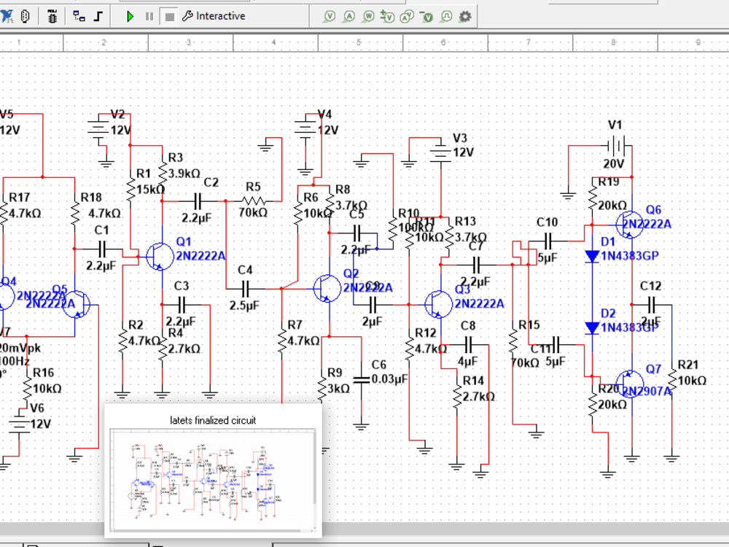The height and width of the screenshot is (547, 729).
Task: Place a voltage and current probe
Action: click(x=406, y=16)
